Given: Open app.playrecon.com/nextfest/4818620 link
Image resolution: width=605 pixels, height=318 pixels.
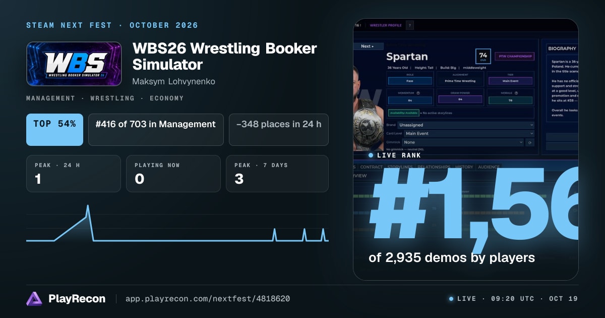Looking at the screenshot, I should point(207,299).
